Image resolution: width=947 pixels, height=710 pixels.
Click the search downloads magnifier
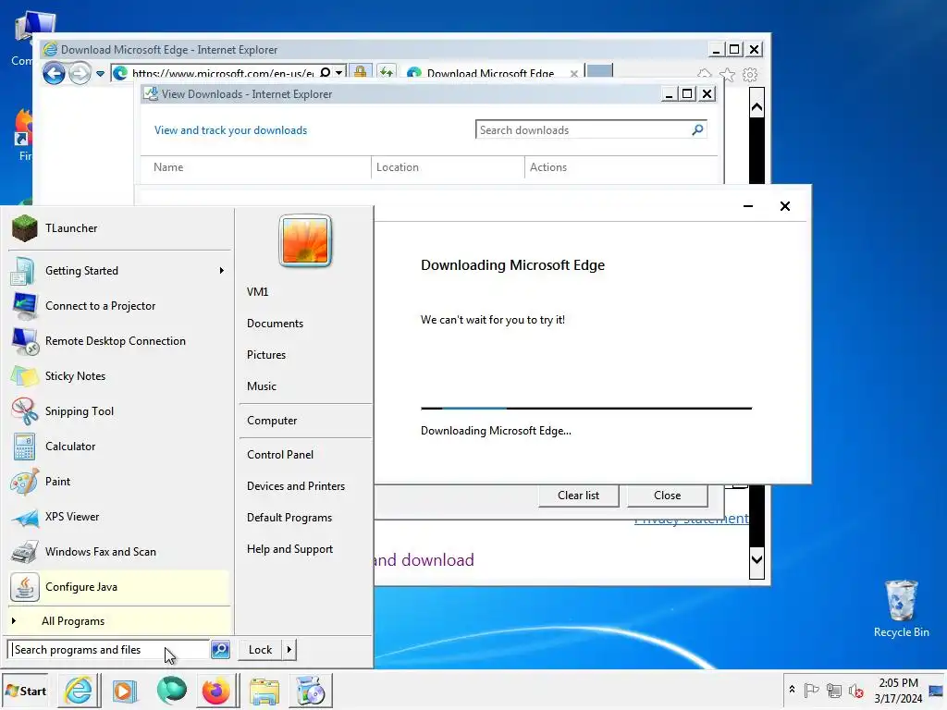pyautogui.click(x=697, y=129)
